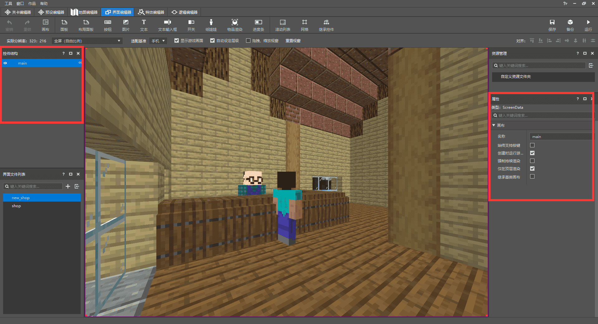This screenshot has height=324, width=598.
Task: Distribute selected controls horizontally
Action: pos(584,40)
